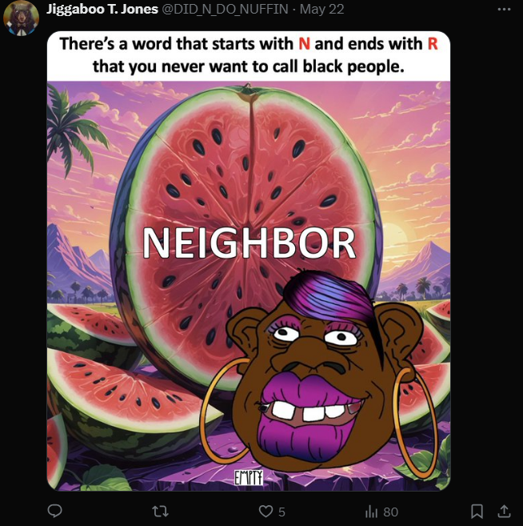This screenshot has width=523, height=526.
Task: Bookmark this post
Action: tap(477, 512)
